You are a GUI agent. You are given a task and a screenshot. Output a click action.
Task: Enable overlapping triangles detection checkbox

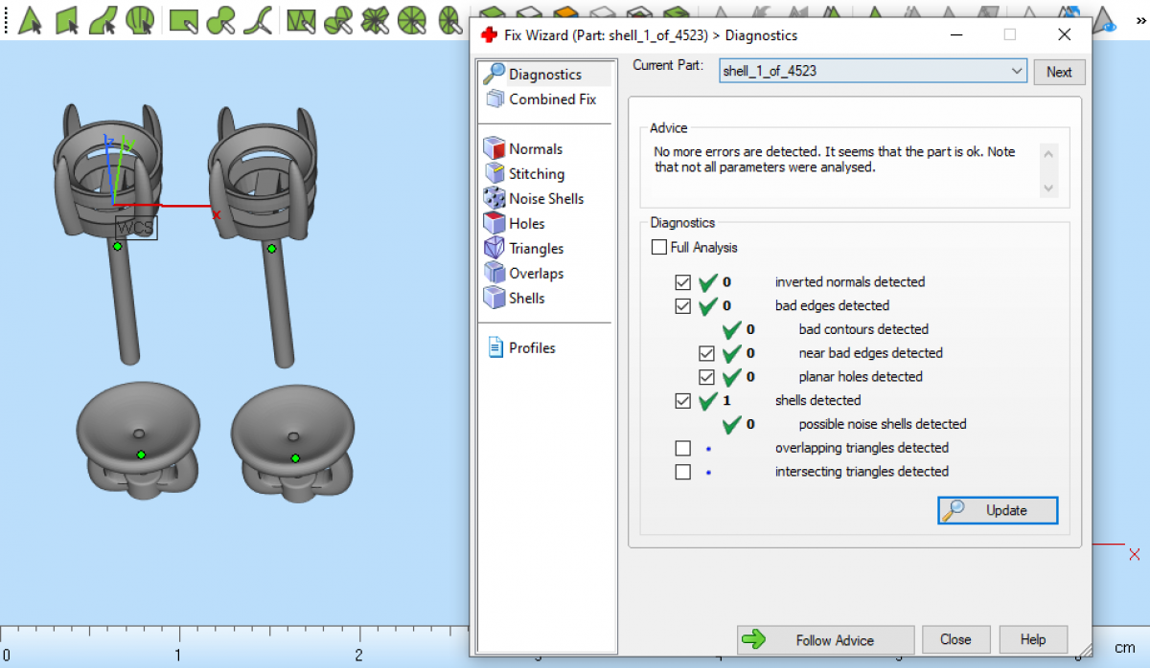pos(682,448)
